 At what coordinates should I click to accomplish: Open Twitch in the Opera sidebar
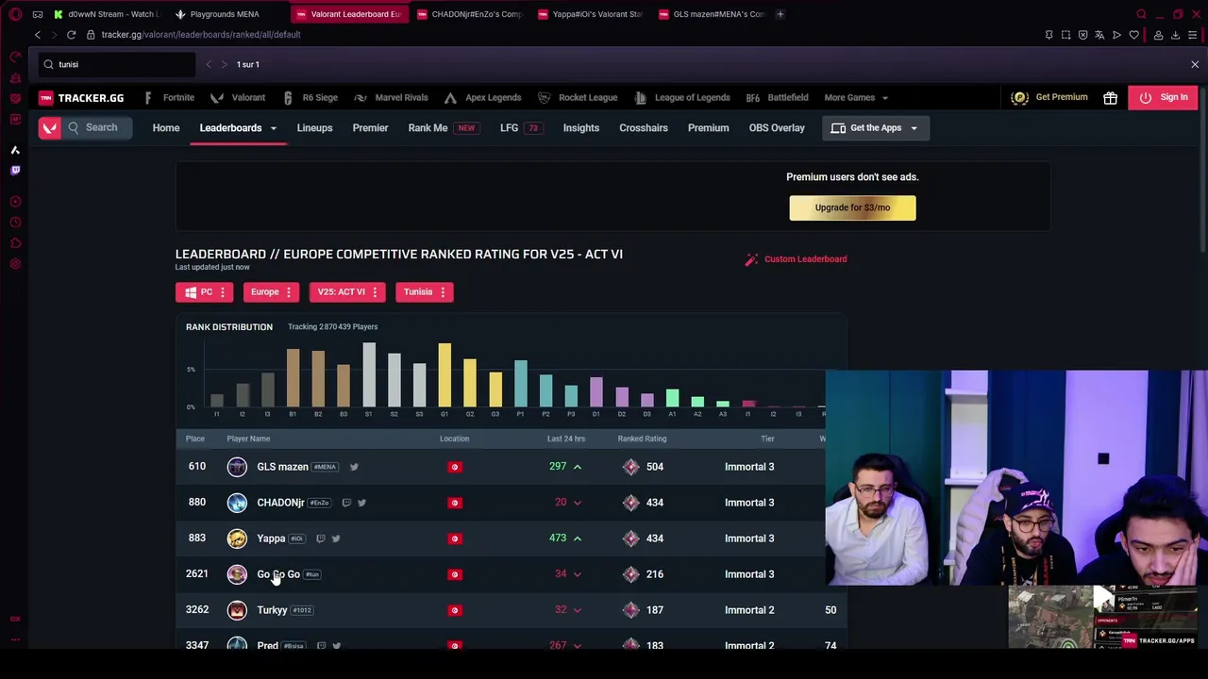point(15,171)
